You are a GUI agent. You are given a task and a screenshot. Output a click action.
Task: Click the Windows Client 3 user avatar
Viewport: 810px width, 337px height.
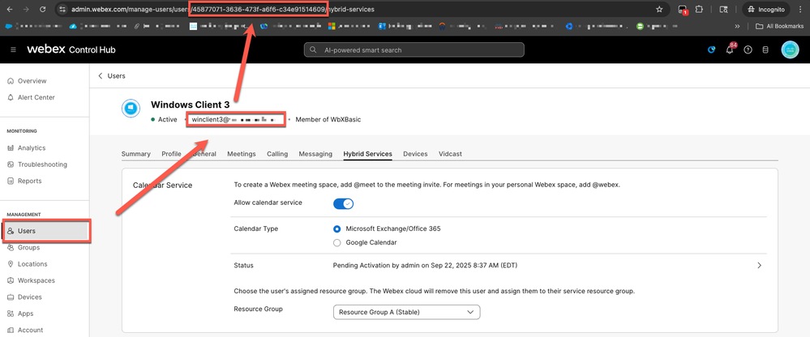(x=131, y=109)
